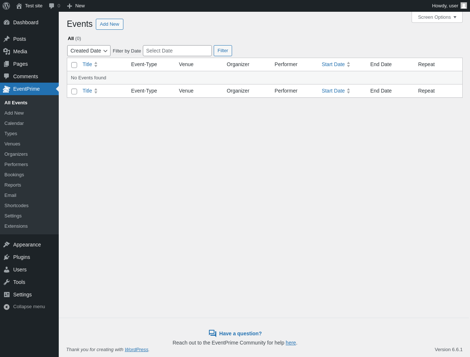The image size is (470, 357).
Task: Click the Add New button beside Events
Action: click(x=109, y=24)
